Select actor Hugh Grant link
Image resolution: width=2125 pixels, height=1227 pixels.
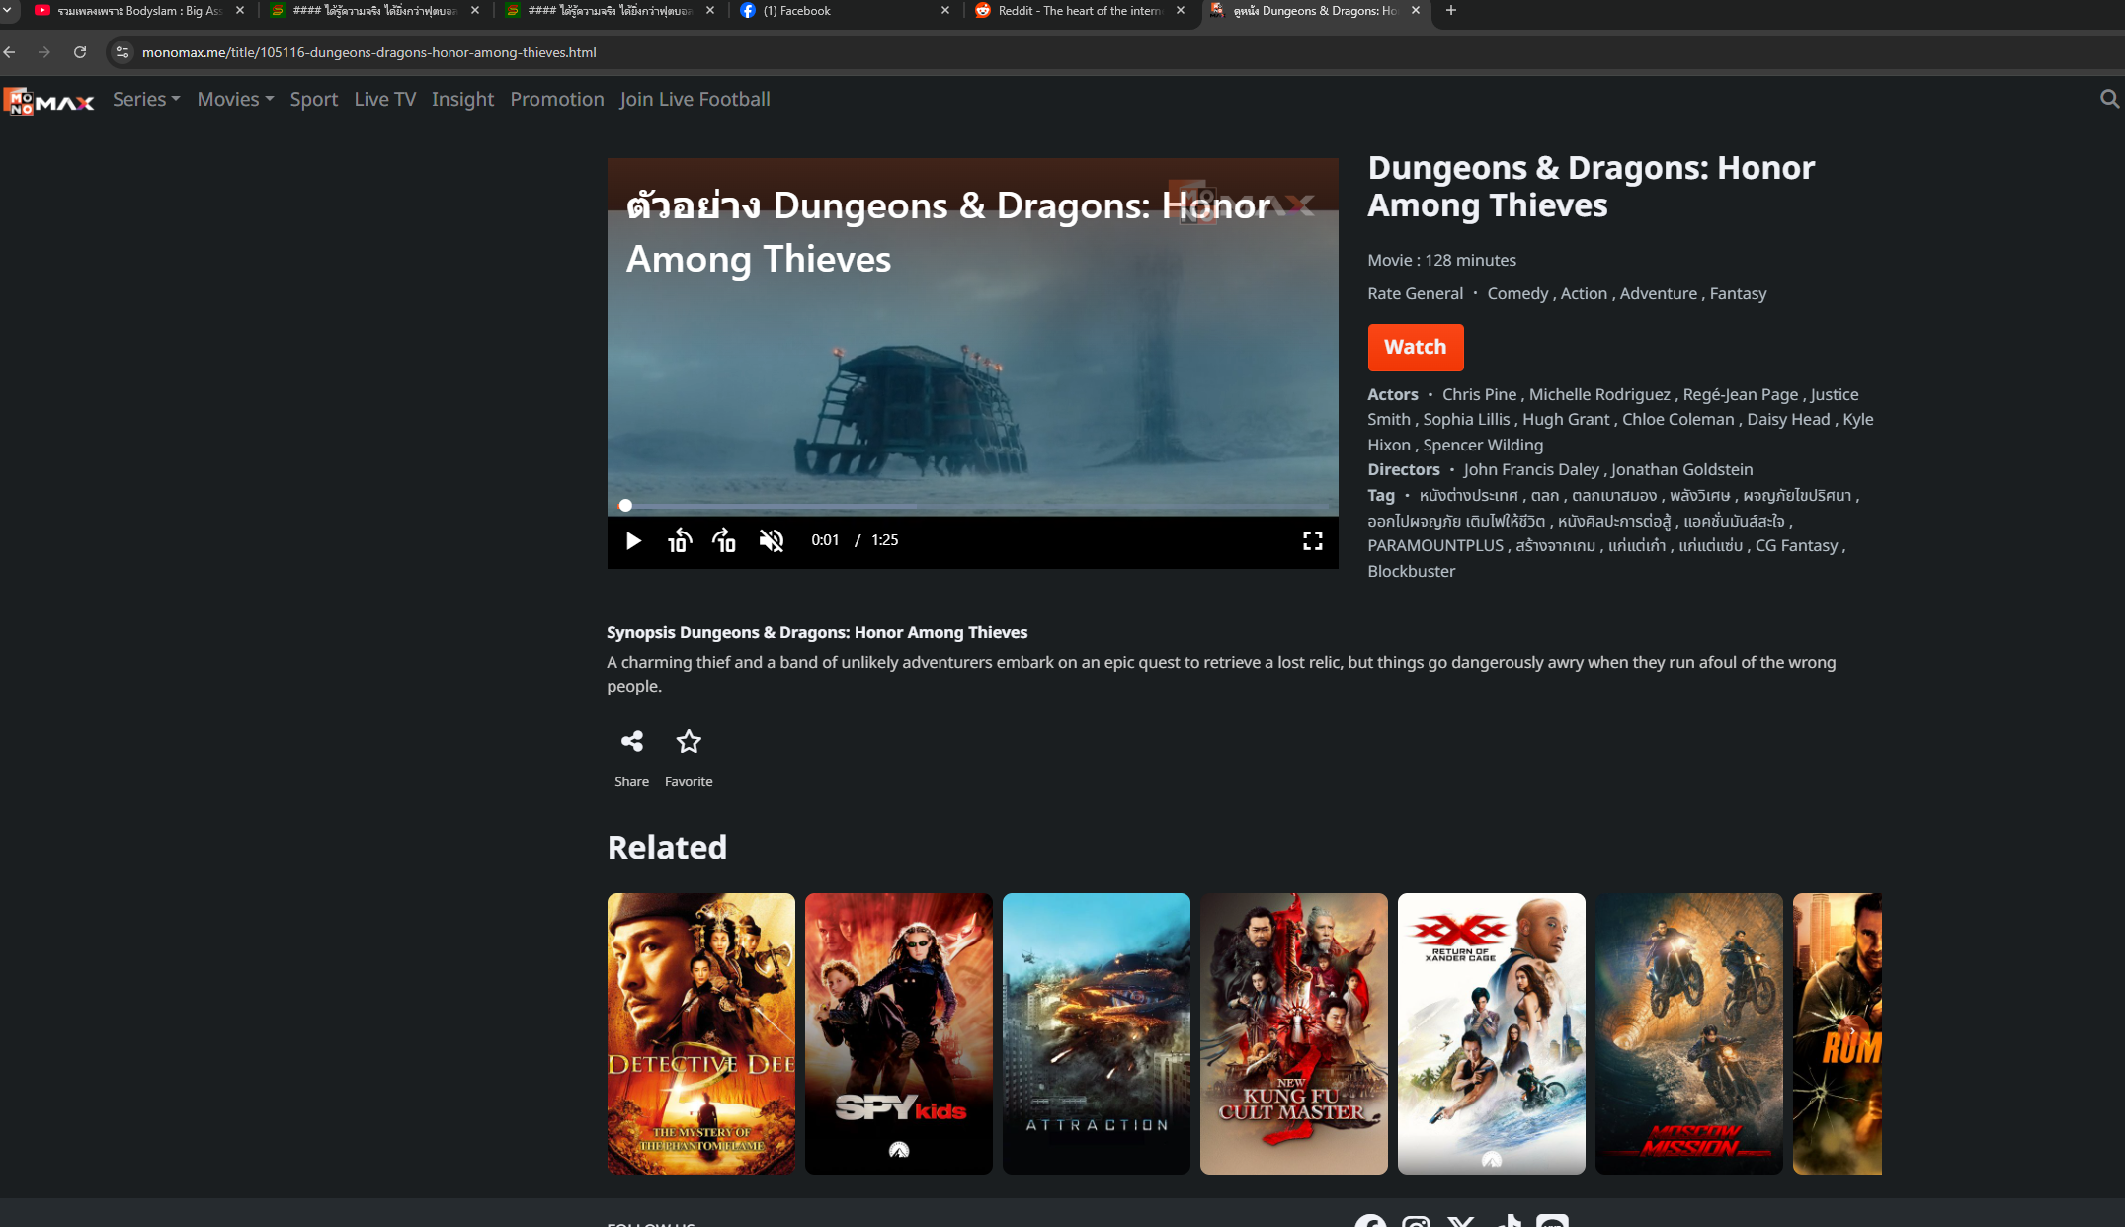pos(1566,419)
